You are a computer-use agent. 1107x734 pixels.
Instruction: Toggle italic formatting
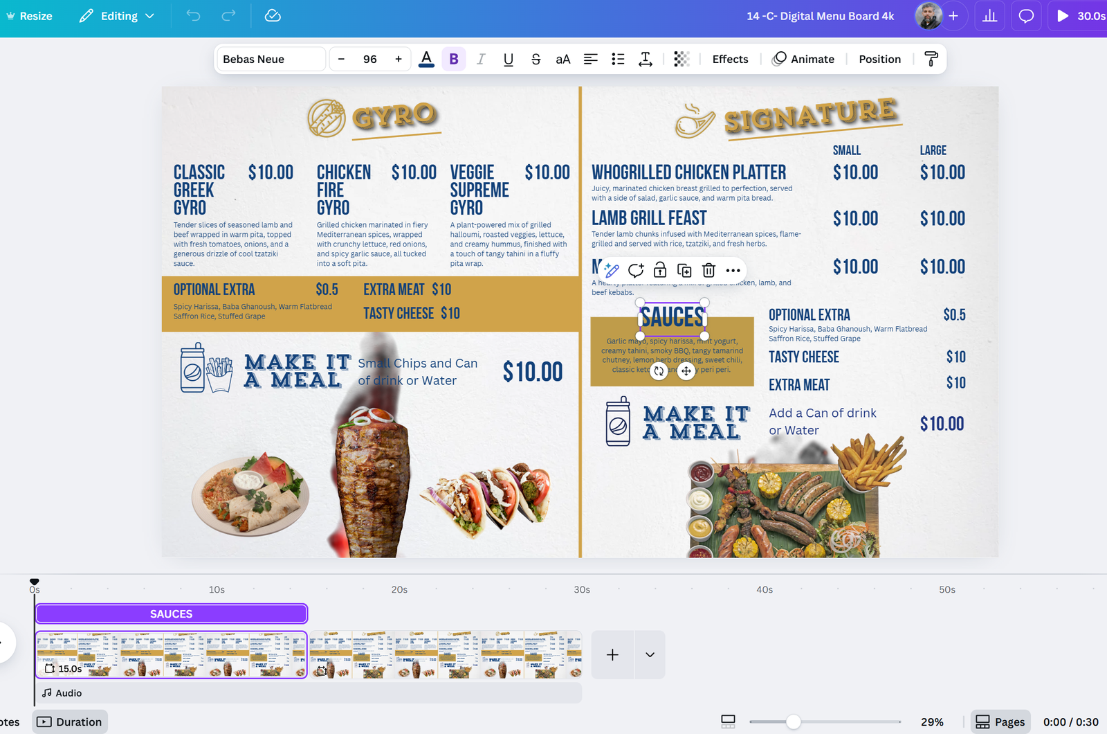(481, 60)
